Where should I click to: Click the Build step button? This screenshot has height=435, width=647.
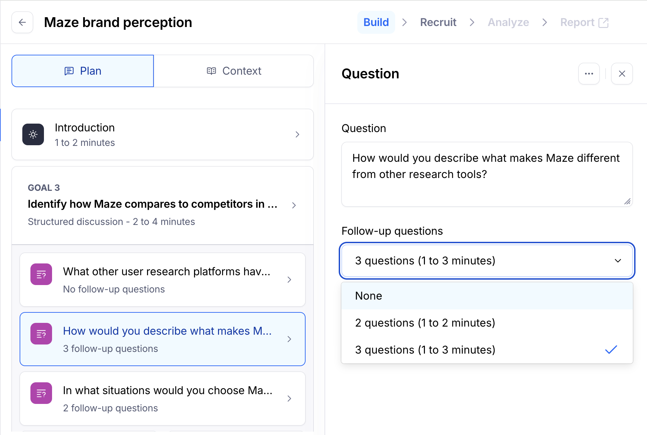[376, 22]
